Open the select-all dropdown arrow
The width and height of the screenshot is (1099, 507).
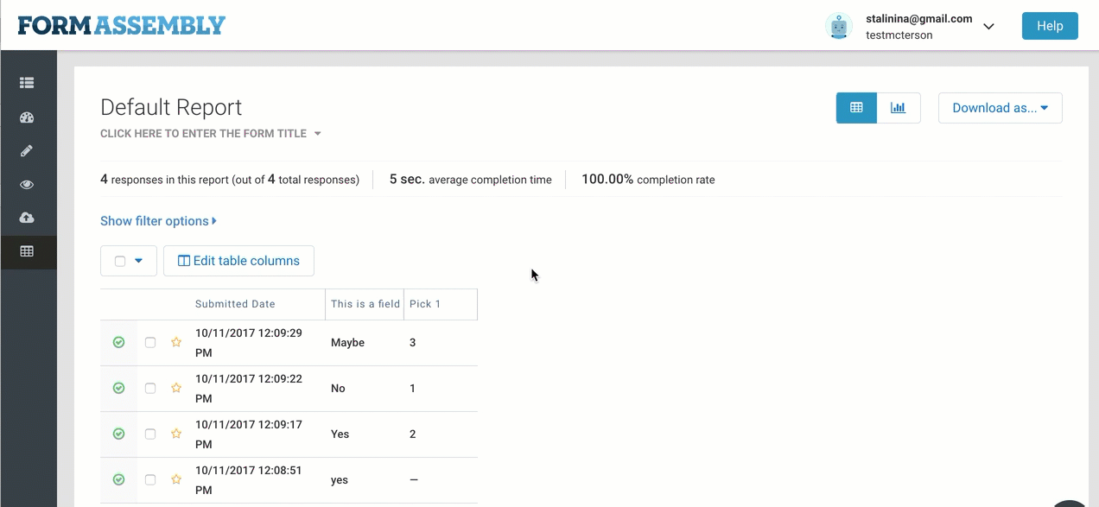(x=138, y=261)
